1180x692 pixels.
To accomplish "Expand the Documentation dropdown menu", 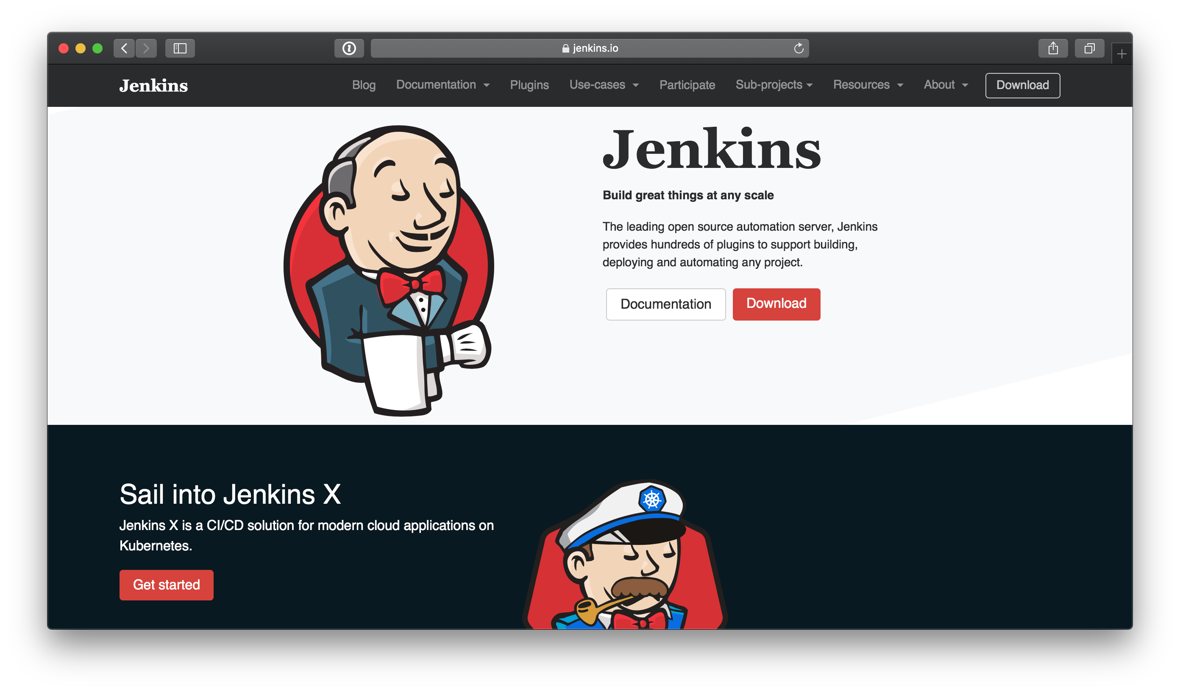I will click(442, 85).
